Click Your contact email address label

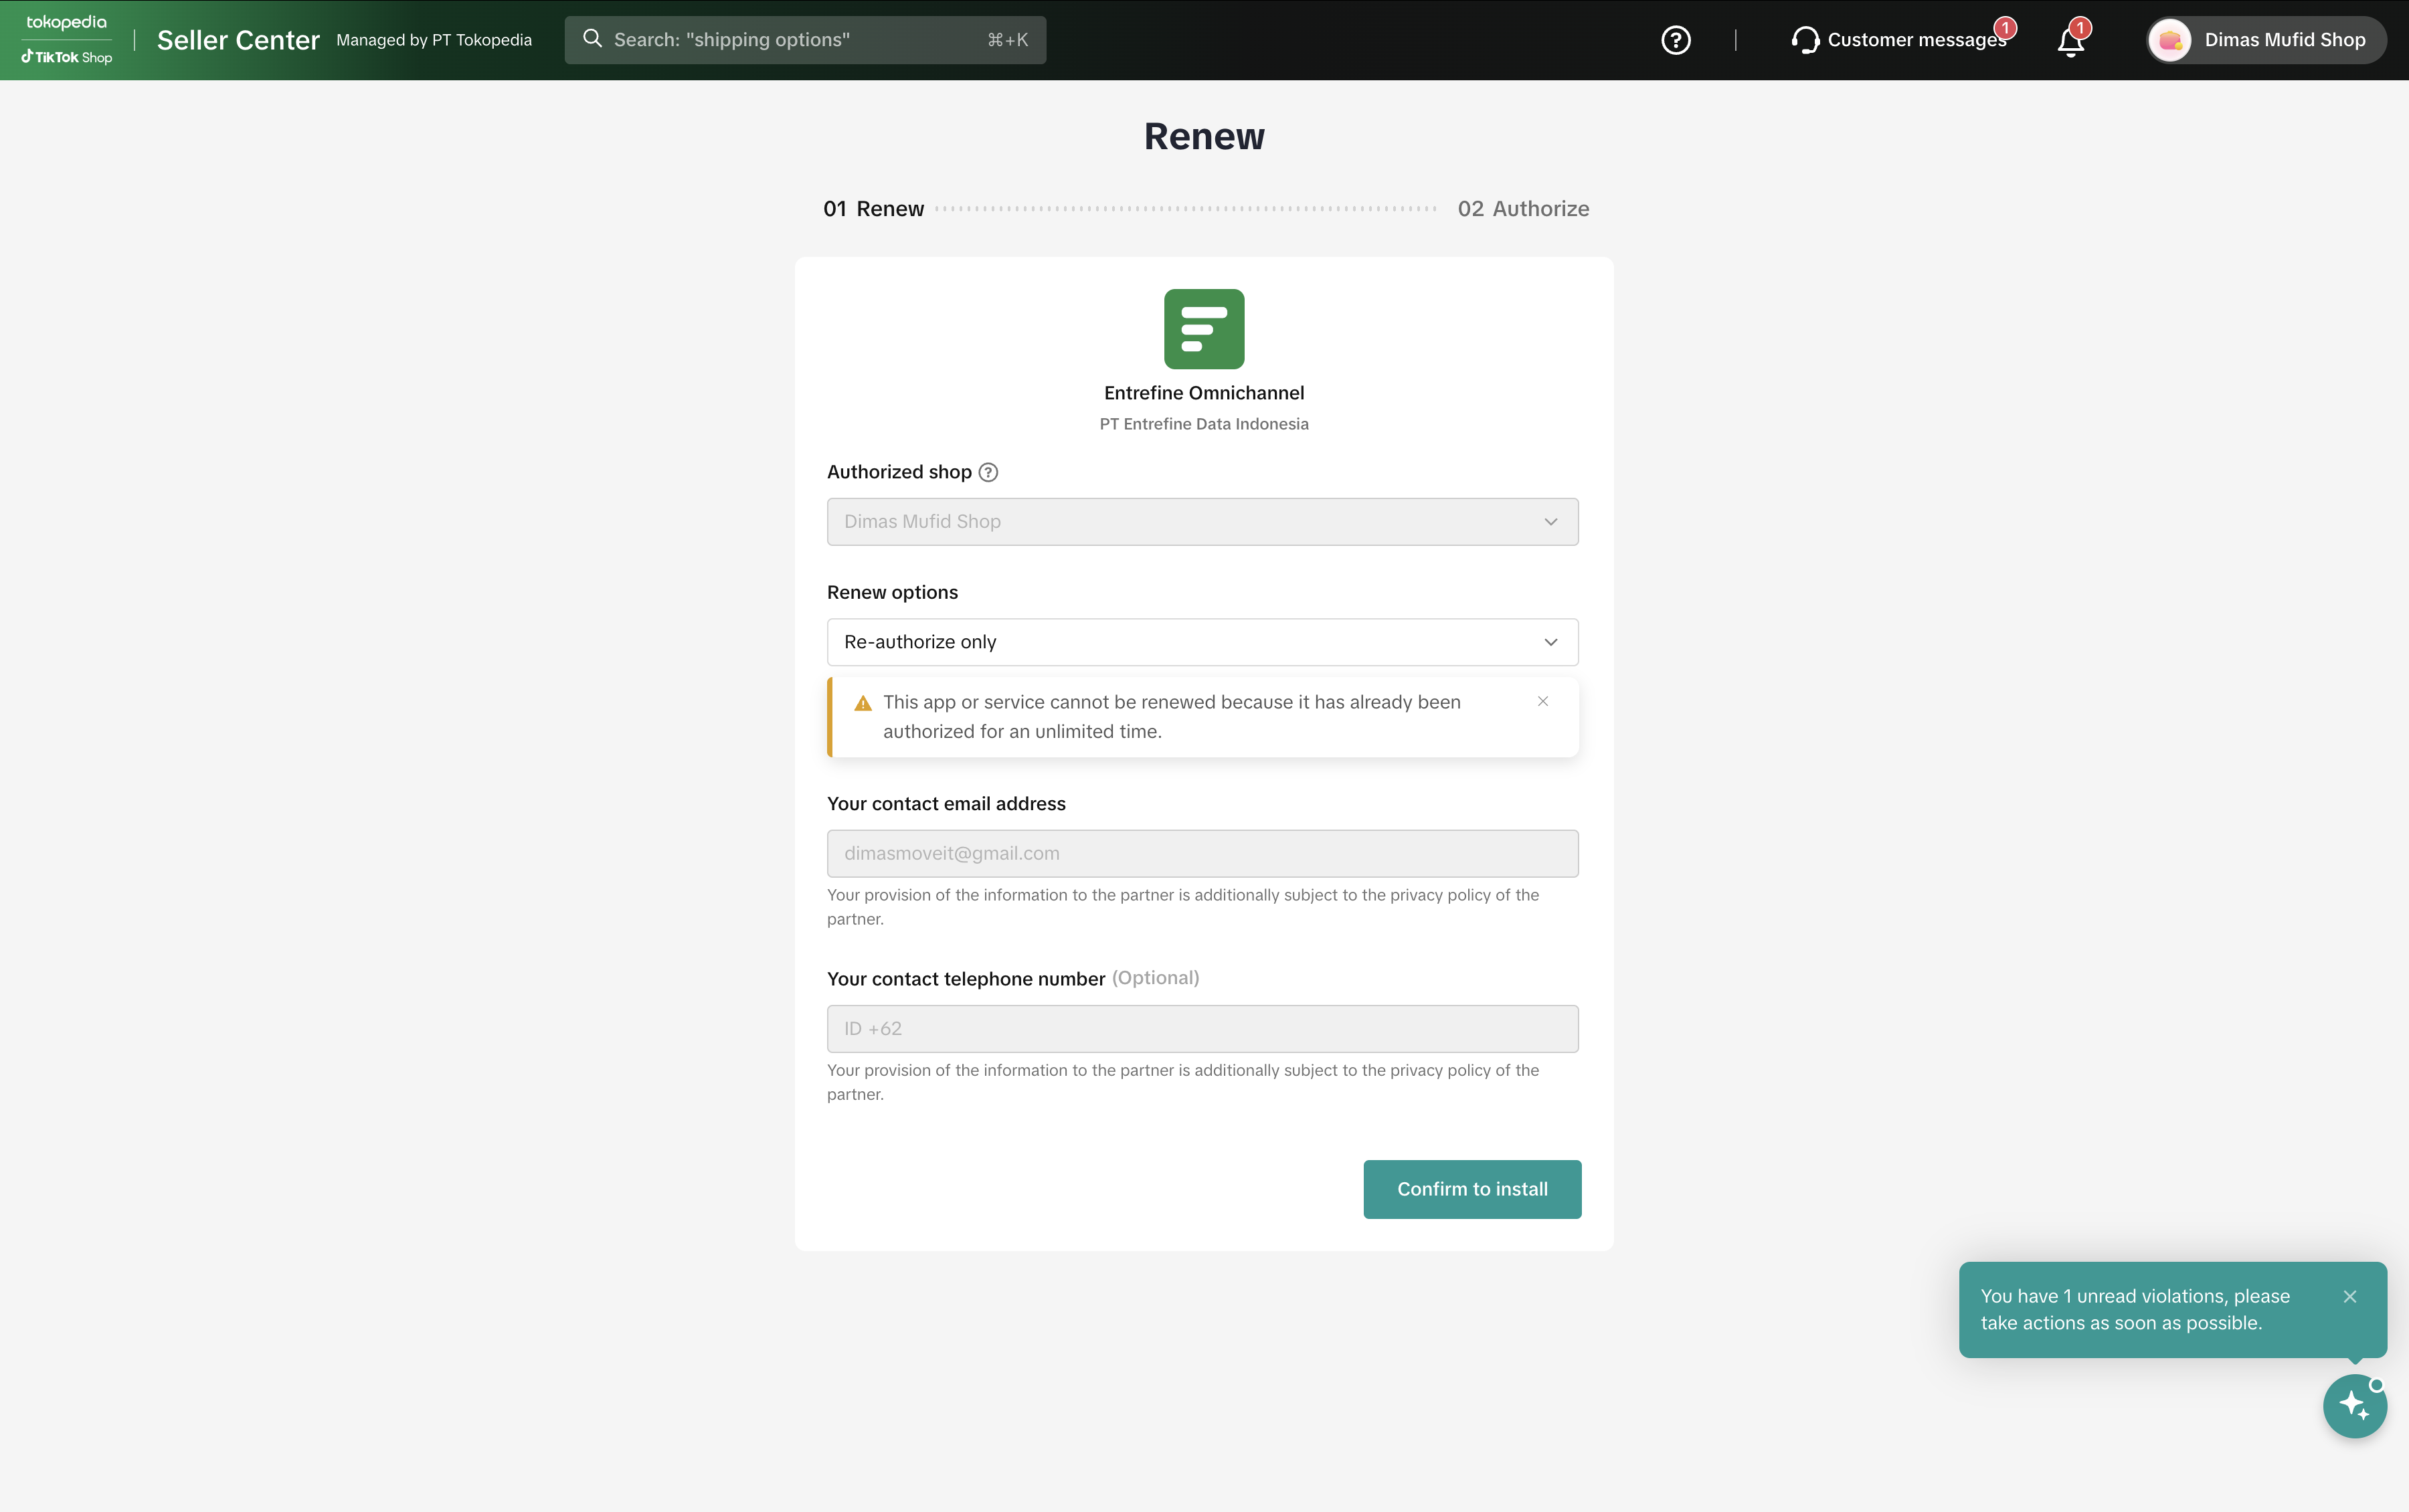946,804
